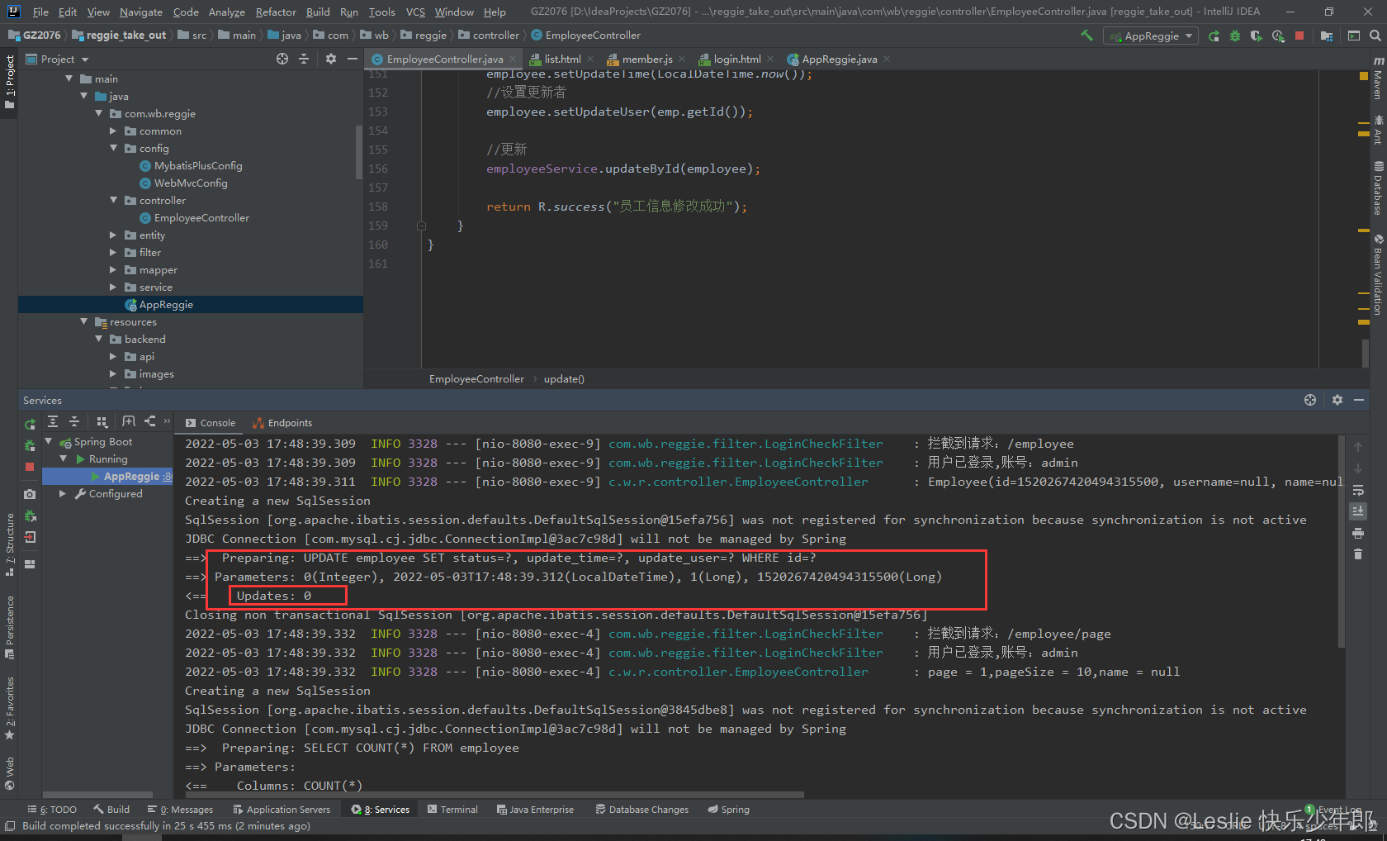Click the print console output icon
The width and height of the screenshot is (1387, 841).
pos(1358,533)
